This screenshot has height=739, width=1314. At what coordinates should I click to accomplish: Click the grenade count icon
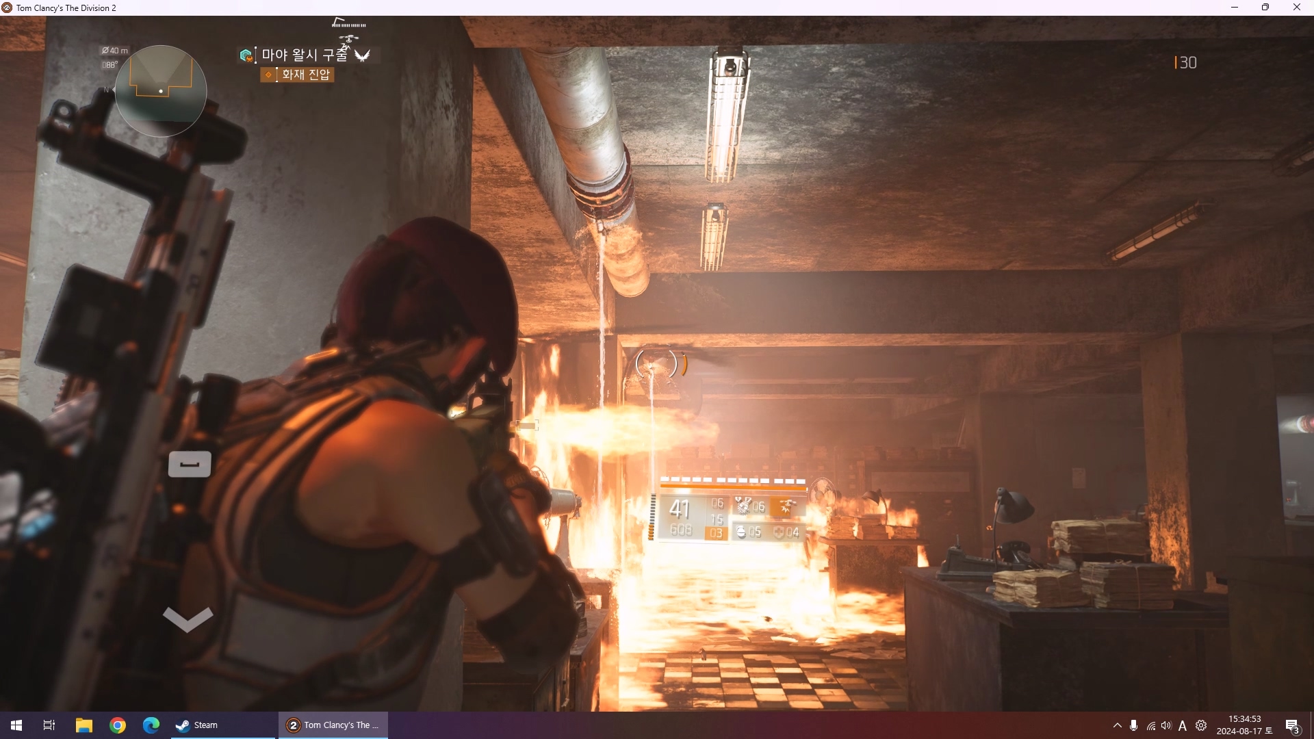pos(740,532)
